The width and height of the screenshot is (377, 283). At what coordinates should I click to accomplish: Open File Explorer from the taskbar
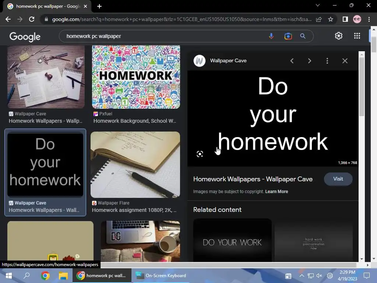click(63, 276)
